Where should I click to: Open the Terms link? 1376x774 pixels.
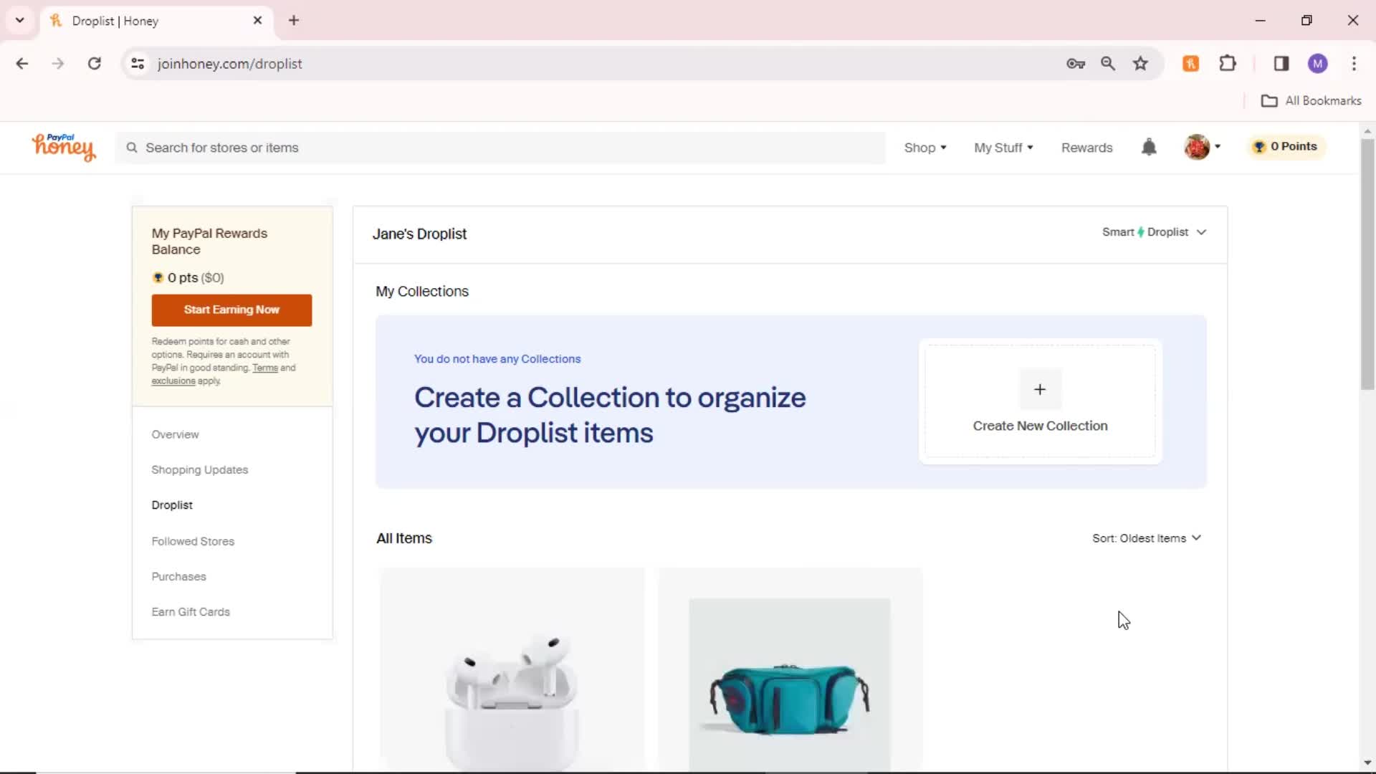[264, 368]
